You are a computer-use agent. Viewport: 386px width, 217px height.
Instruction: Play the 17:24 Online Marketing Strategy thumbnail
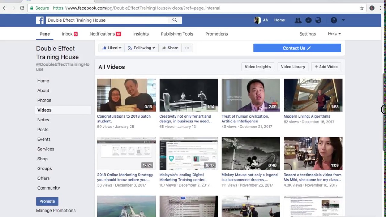point(126,153)
